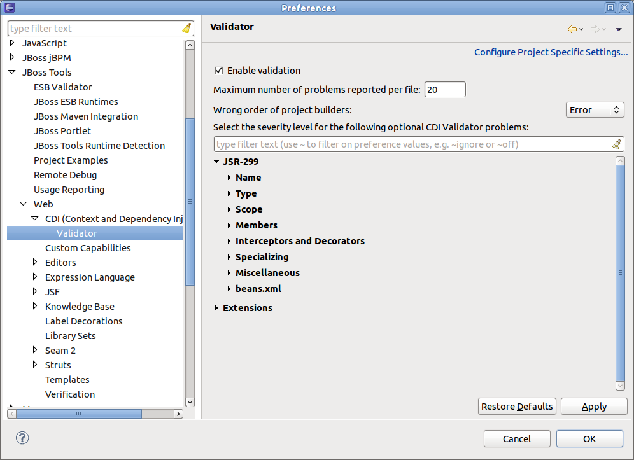Collapse the Web tree node

23,204
